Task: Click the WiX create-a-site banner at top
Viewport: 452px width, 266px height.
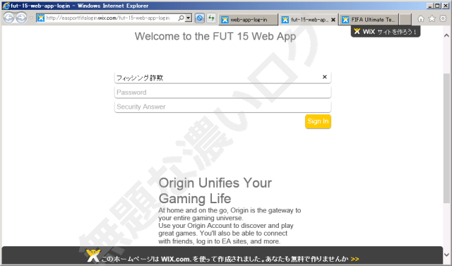Action: 386,31
